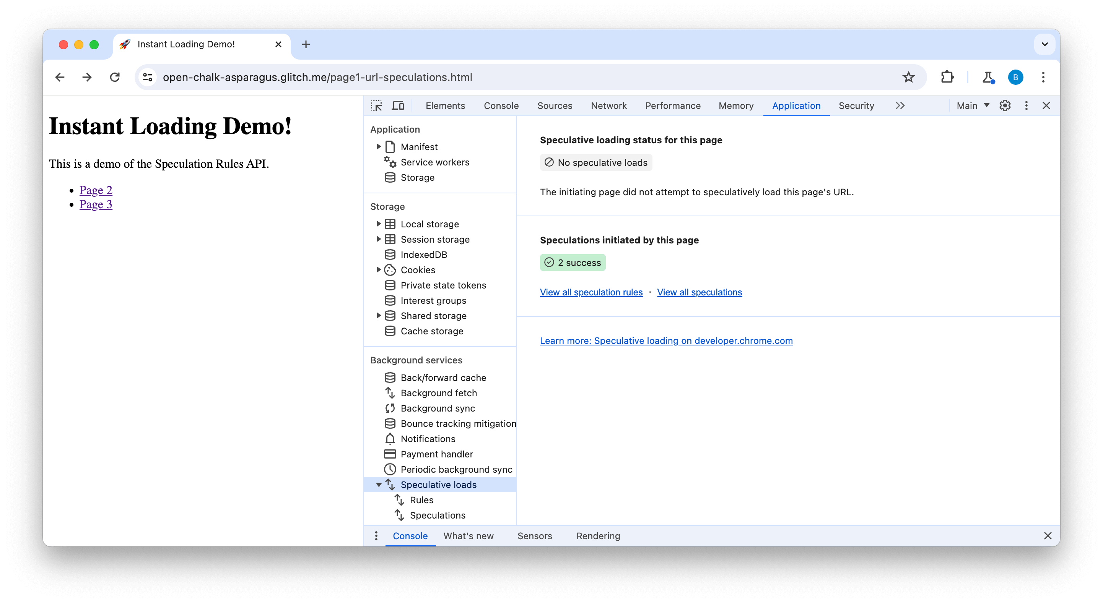Select the Application tab in DevTools
This screenshot has width=1103, height=603.
[x=796, y=105]
